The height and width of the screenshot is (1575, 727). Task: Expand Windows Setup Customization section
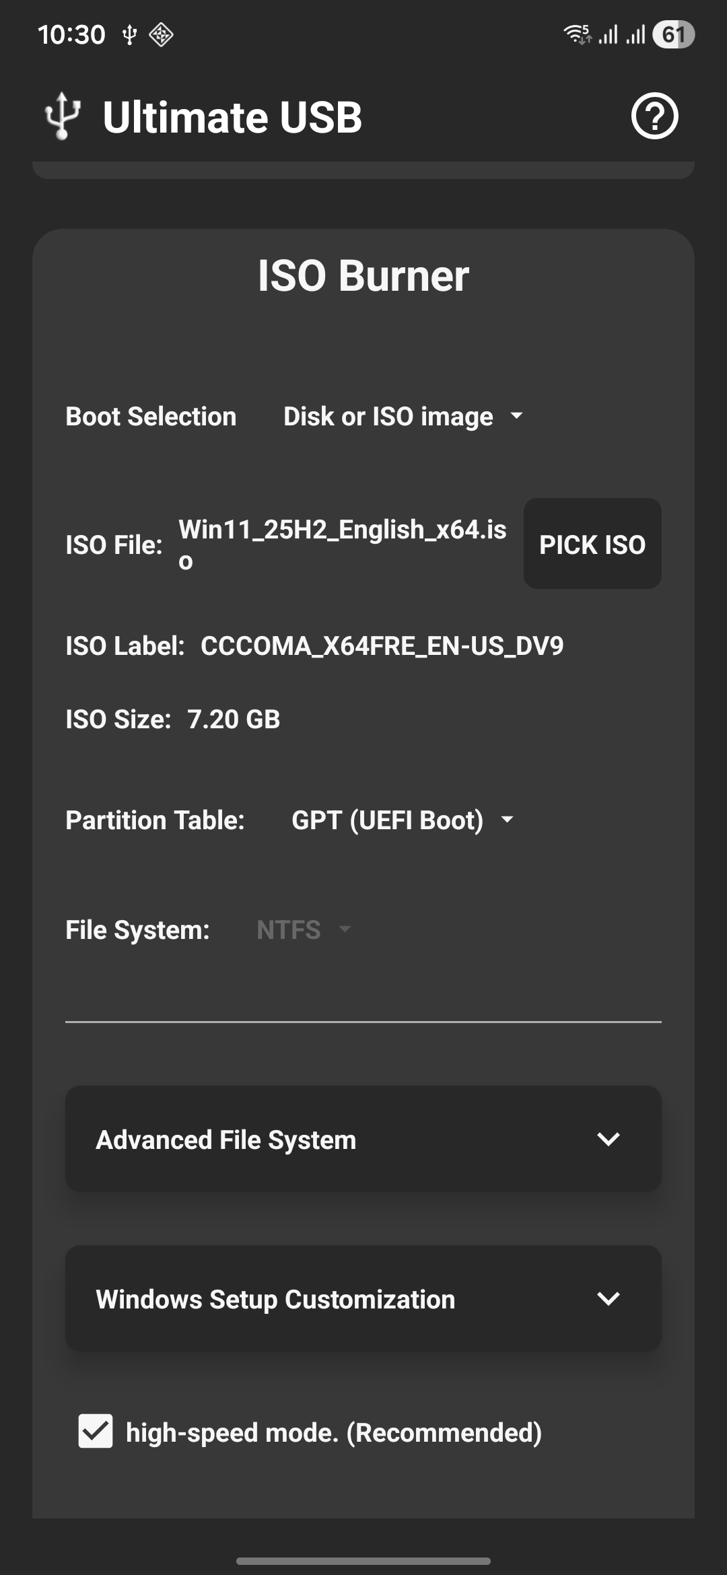click(x=363, y=1298)
